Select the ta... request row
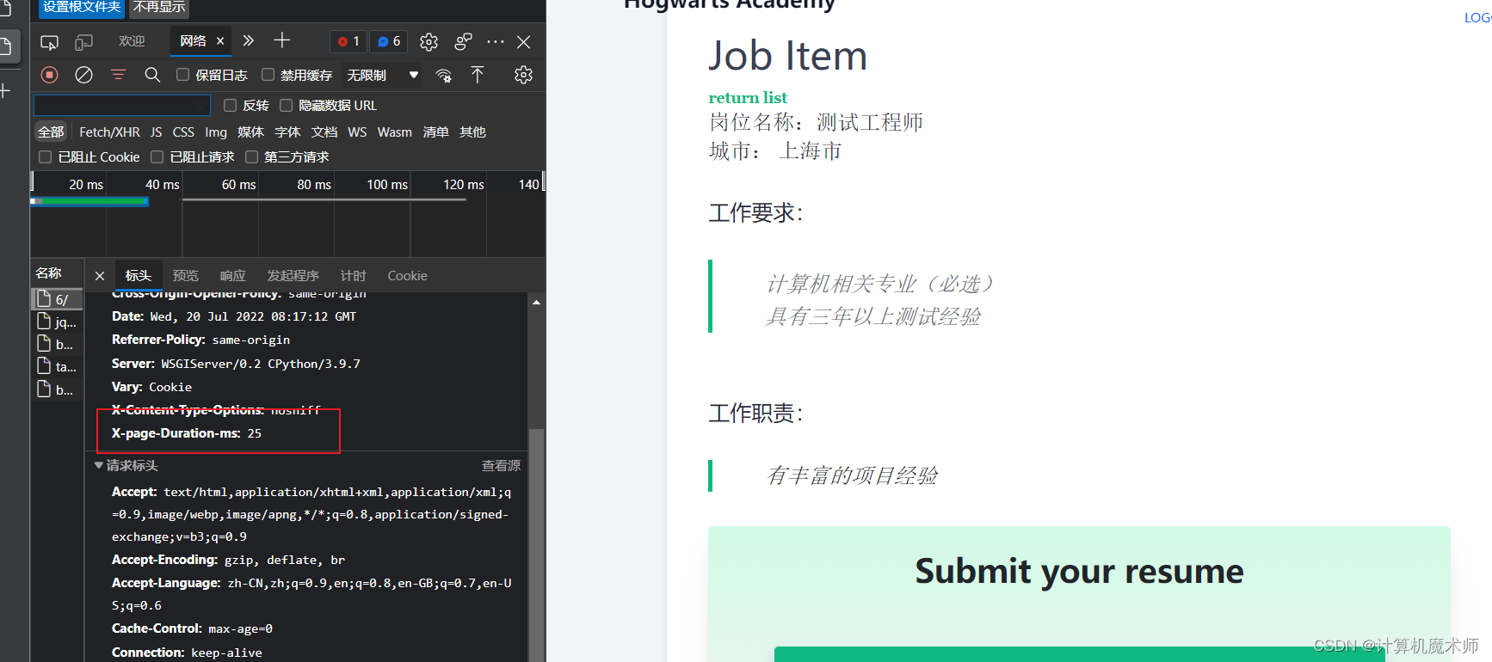 click(x=57, y=366)
